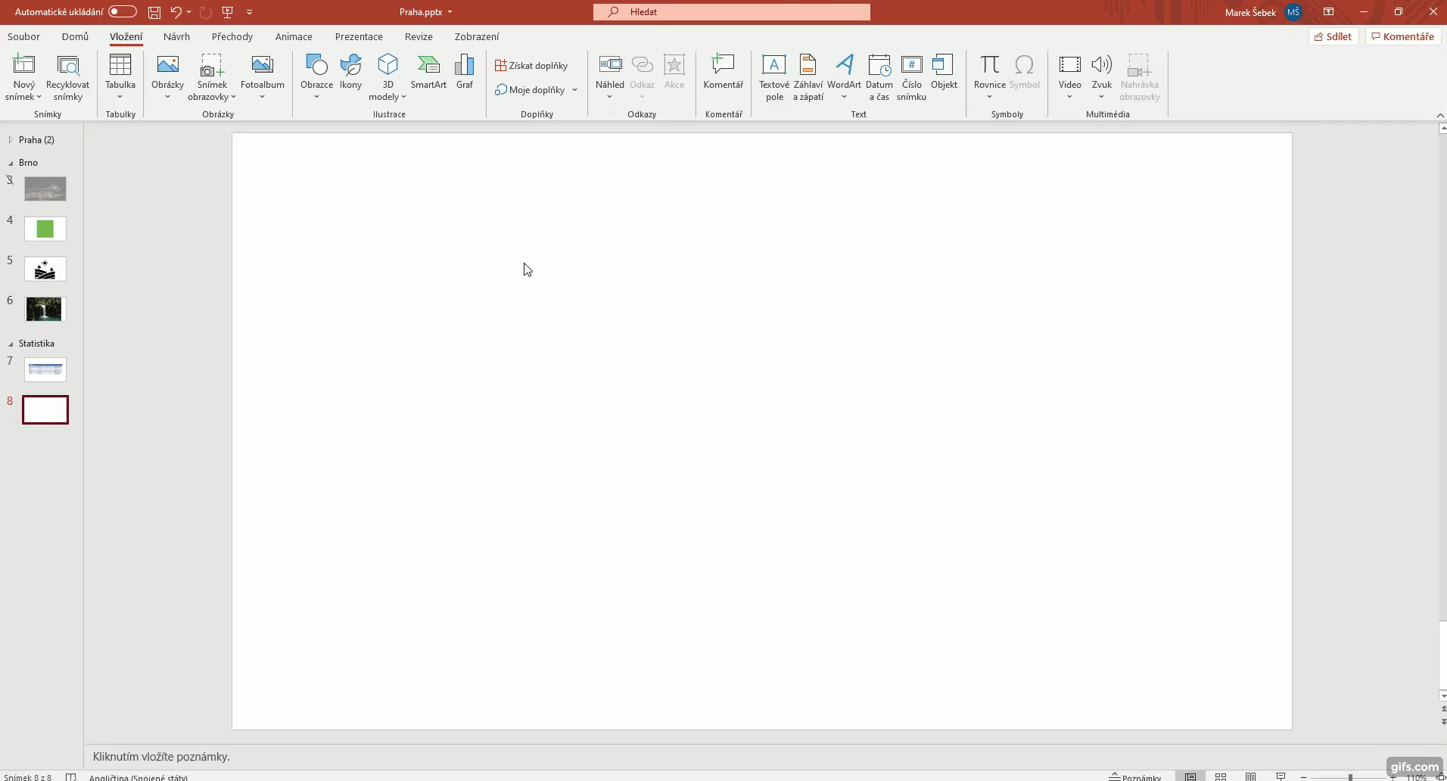Open the Soubor menu
This screenshot has height=781, width=1447.
click(23, 36)
